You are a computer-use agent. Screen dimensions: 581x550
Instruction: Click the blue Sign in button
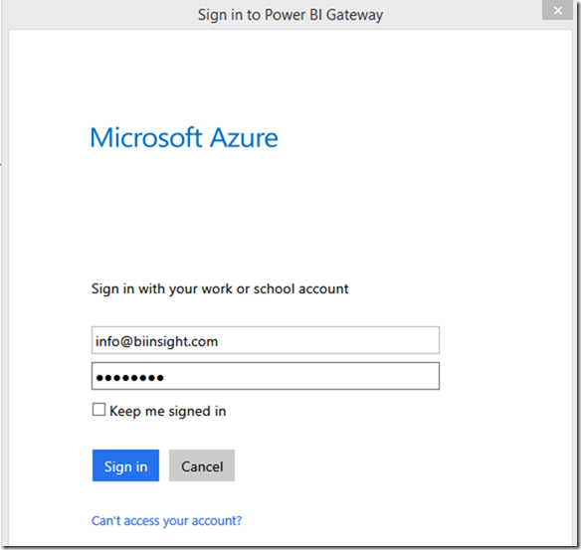[x=125, y=465]
